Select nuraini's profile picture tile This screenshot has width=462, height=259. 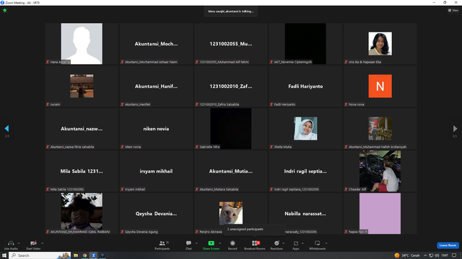coord(82,86)
